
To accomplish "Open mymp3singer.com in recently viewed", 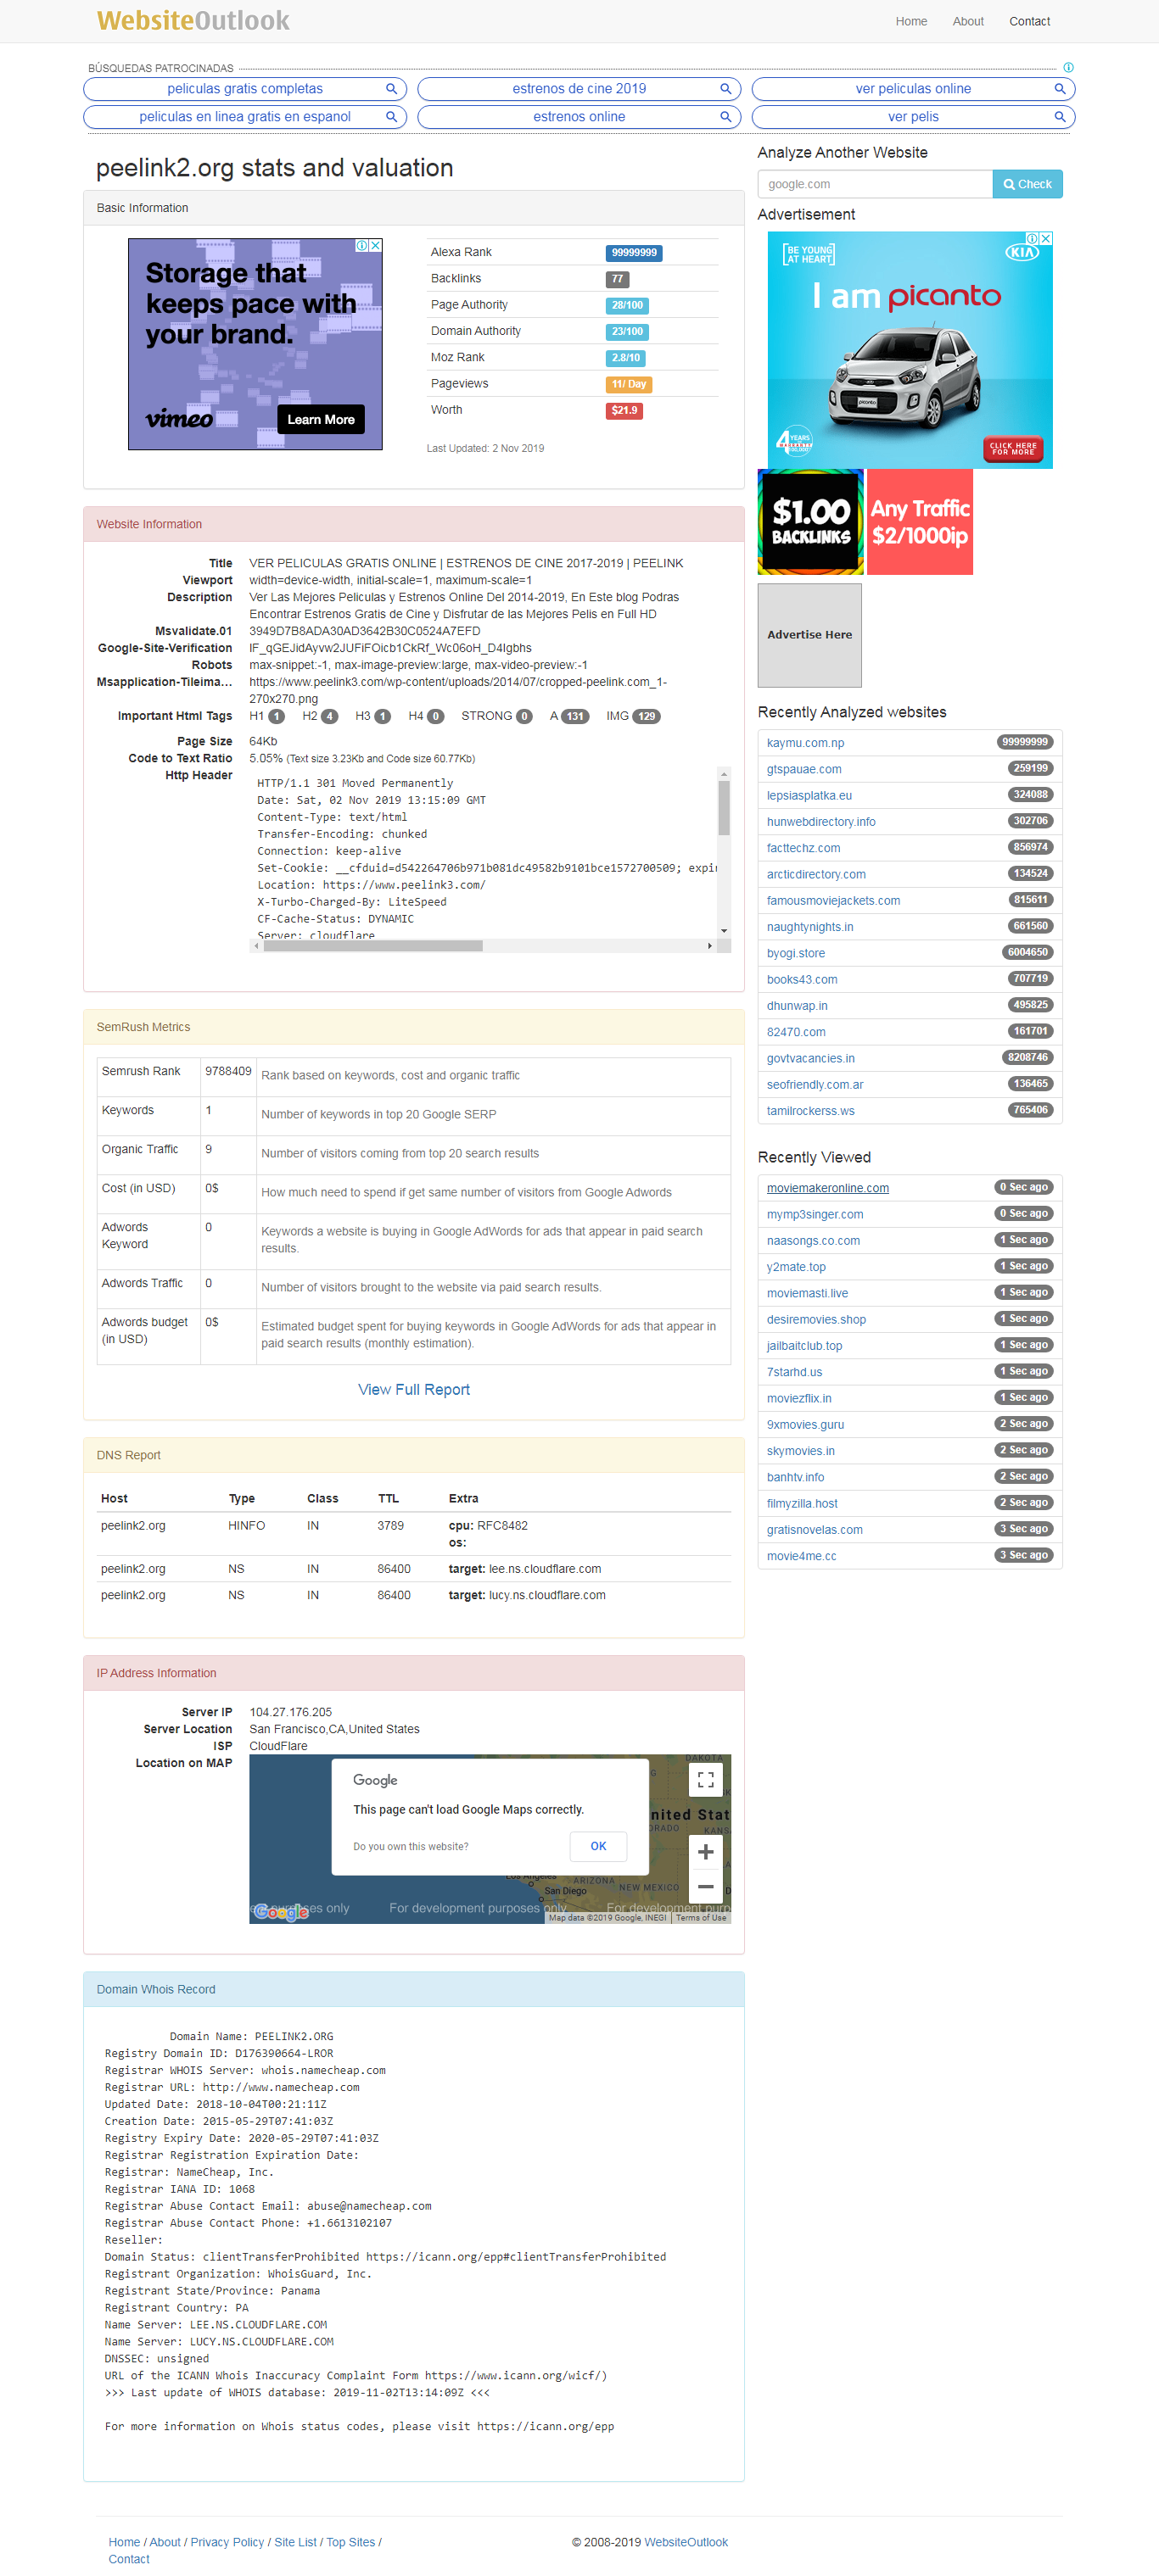I will [x=815, y=1214].
